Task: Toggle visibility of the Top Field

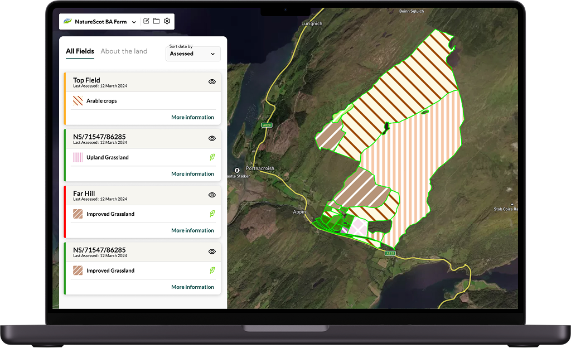Action: pyautogui.click(x=212, y=81)
